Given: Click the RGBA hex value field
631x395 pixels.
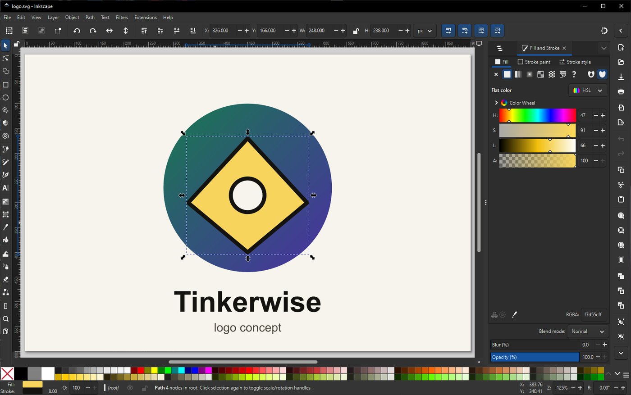Looking at the screenshot, I should tap(594, 315).
